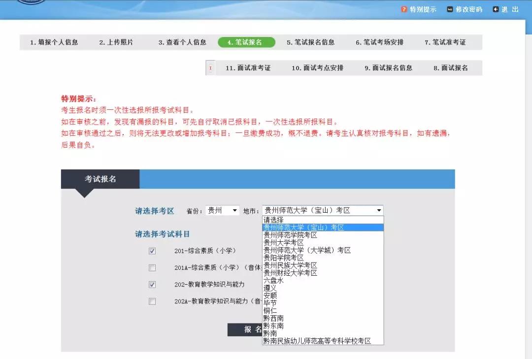Image resolution: width=532 pixels, height=359 pixels.
Task: Click the key icon next to 修改密码
Action: point(449,9)
